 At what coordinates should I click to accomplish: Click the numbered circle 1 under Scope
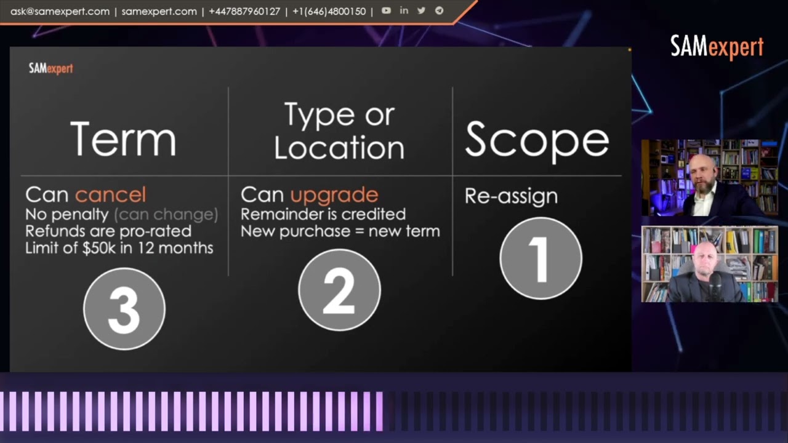pos(541,258)
